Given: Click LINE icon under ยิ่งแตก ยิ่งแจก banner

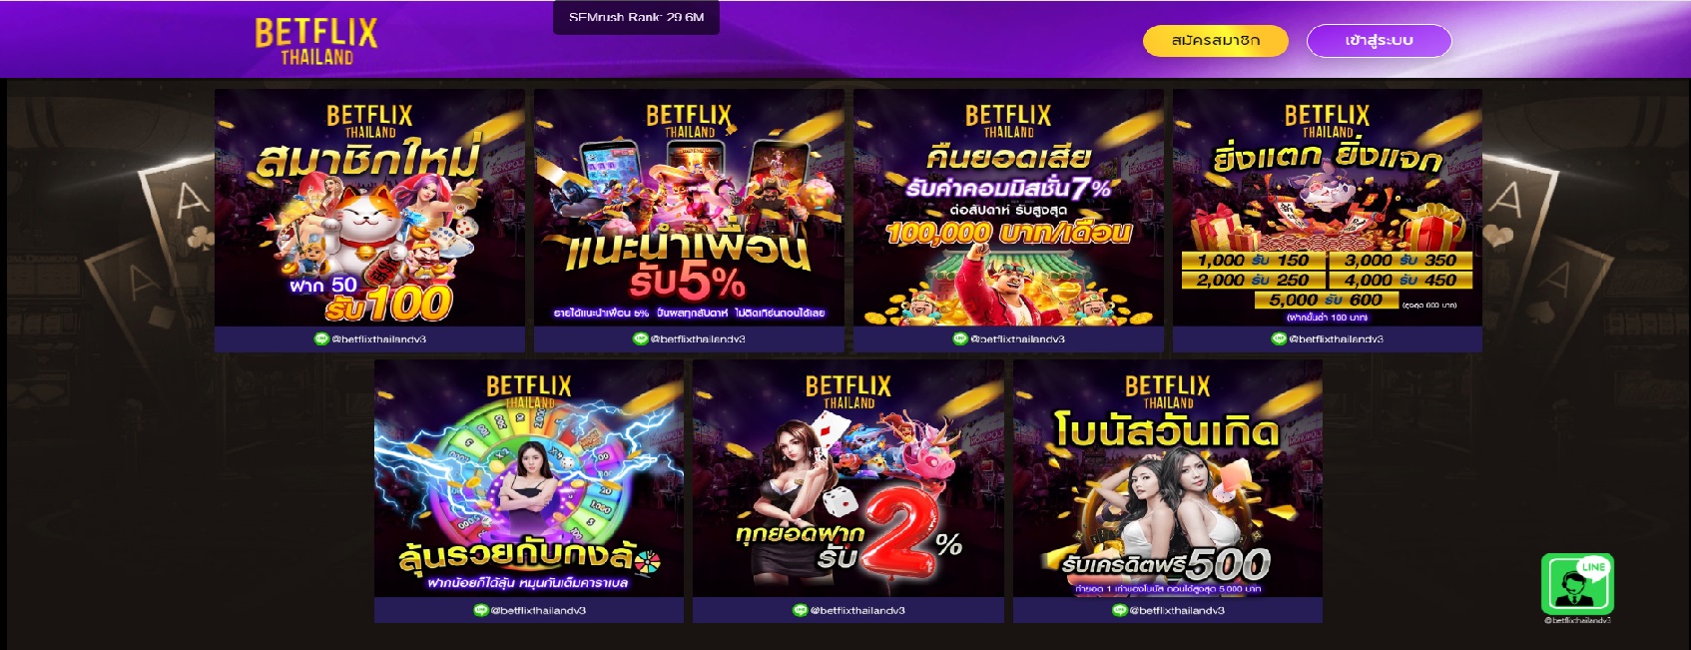Looking at the screenshot, I should click(x=1279, y=339).
